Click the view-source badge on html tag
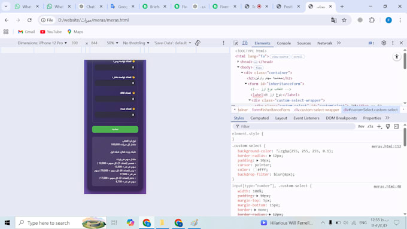The width and height of the screenshot is (407, 229). point(280,57)
